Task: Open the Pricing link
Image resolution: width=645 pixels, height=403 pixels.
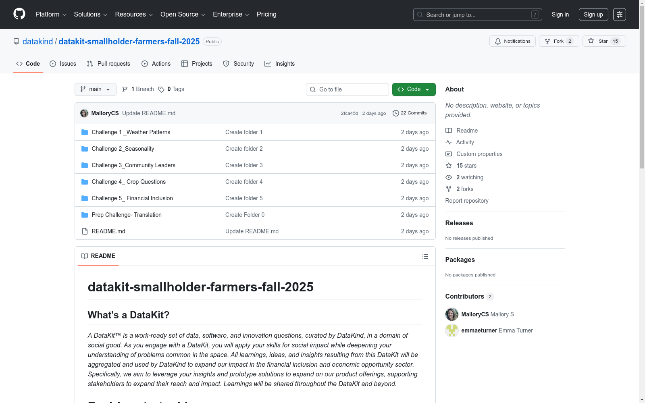Action: click(266, 15)
